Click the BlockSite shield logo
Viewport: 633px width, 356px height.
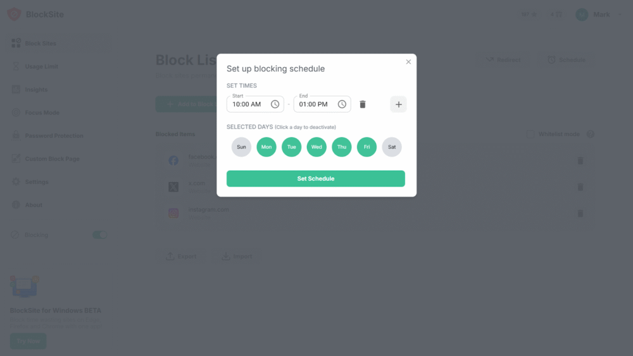14,14
